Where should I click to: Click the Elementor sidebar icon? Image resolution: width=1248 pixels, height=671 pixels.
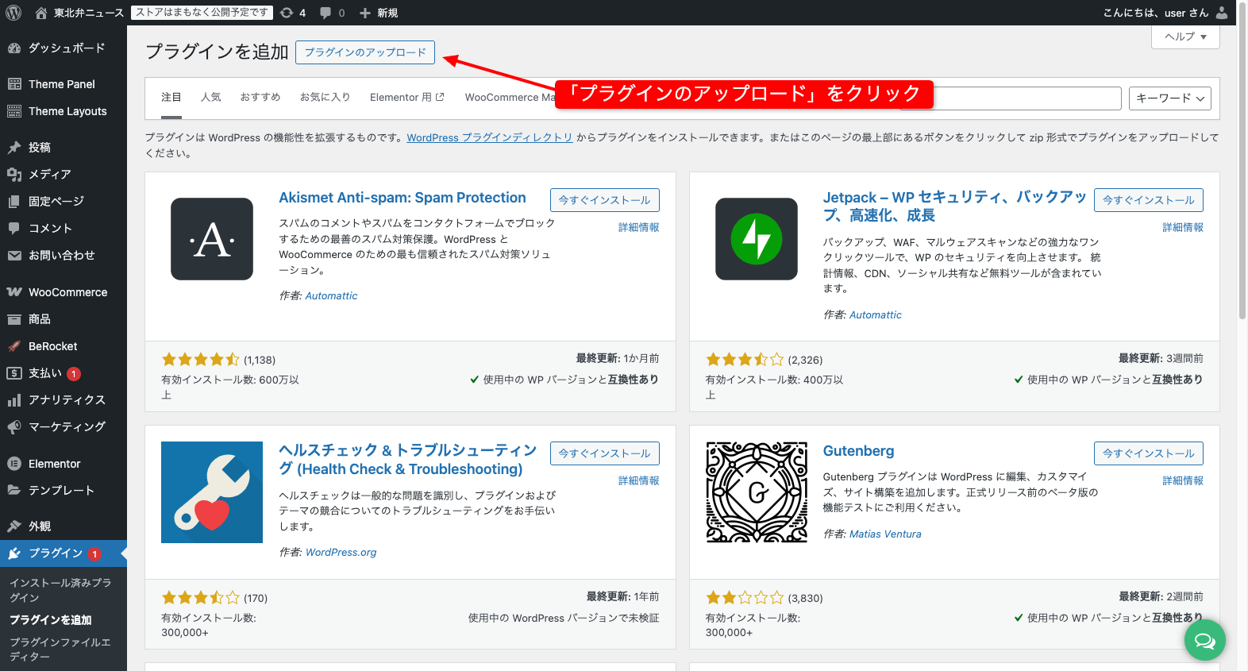coord(14,464)
